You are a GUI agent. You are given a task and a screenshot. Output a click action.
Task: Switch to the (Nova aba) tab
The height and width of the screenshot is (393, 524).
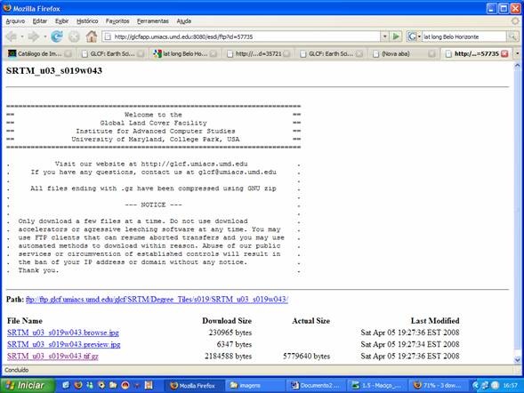point(403,53)
